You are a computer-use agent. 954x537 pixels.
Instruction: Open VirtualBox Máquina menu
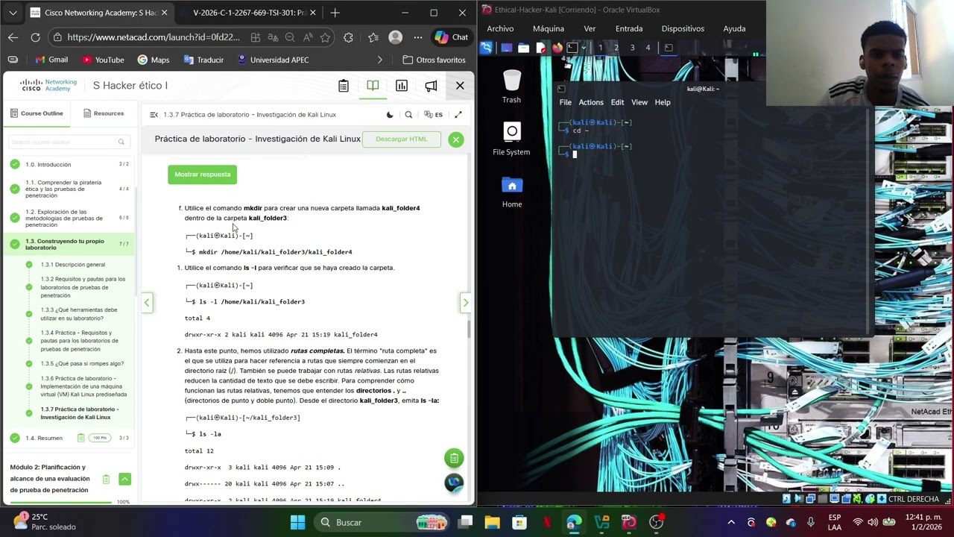coord(549,28)
